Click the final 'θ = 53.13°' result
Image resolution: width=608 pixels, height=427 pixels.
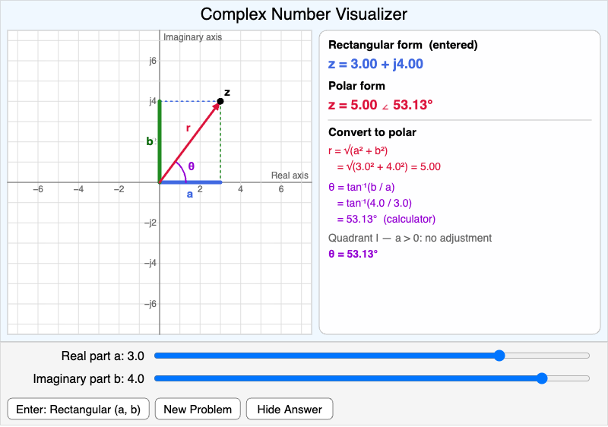(353, 254)
